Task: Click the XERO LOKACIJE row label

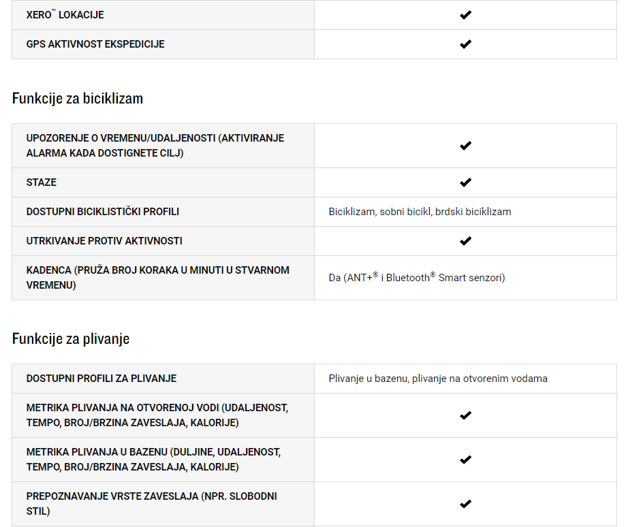Action: [x=65, y=15]
